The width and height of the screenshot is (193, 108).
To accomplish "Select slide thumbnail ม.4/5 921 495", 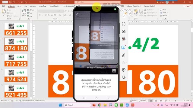I will tap(16, 91).
